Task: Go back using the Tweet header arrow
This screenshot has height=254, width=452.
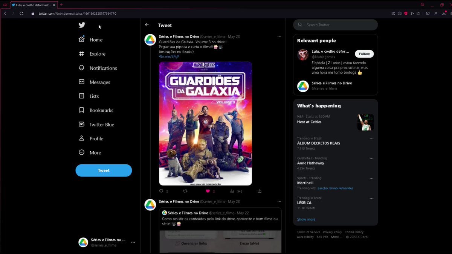Action: (x=147, y=25)
